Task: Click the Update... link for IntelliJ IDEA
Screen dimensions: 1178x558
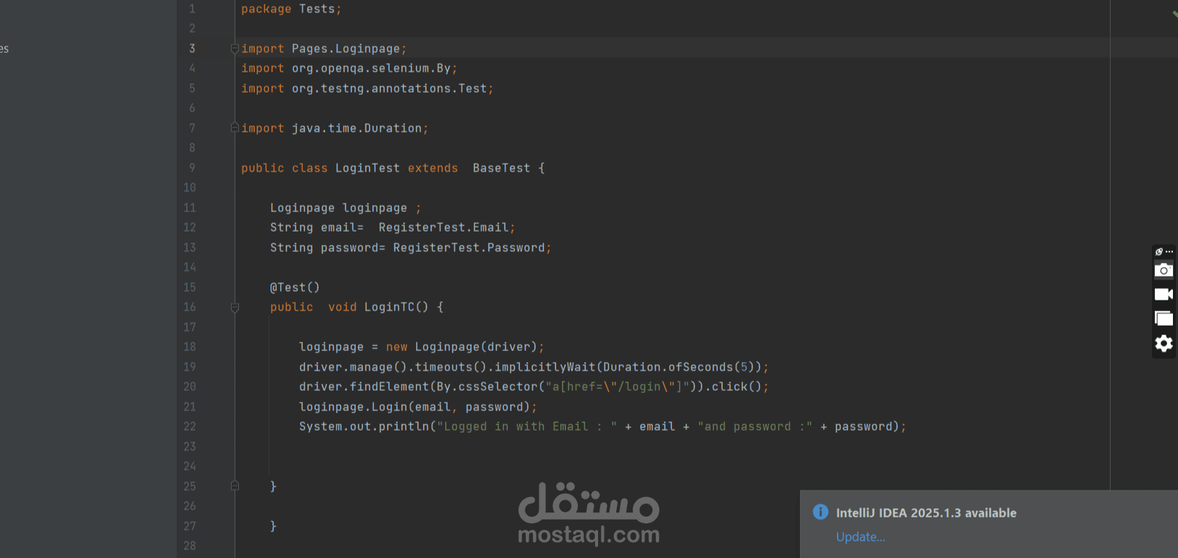Action: click(860, 537)
